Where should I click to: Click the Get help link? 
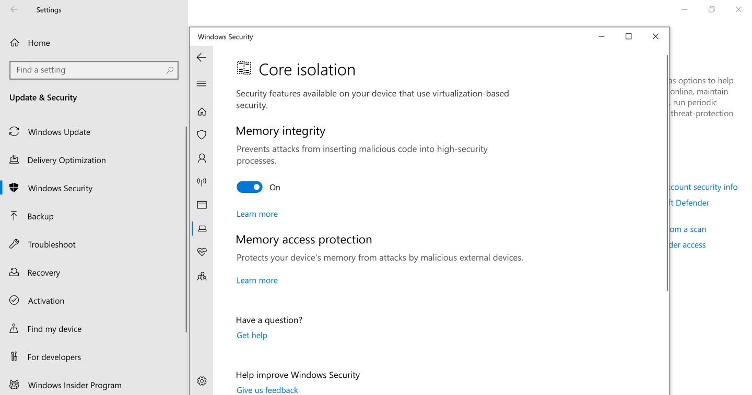tap(252, 336)
